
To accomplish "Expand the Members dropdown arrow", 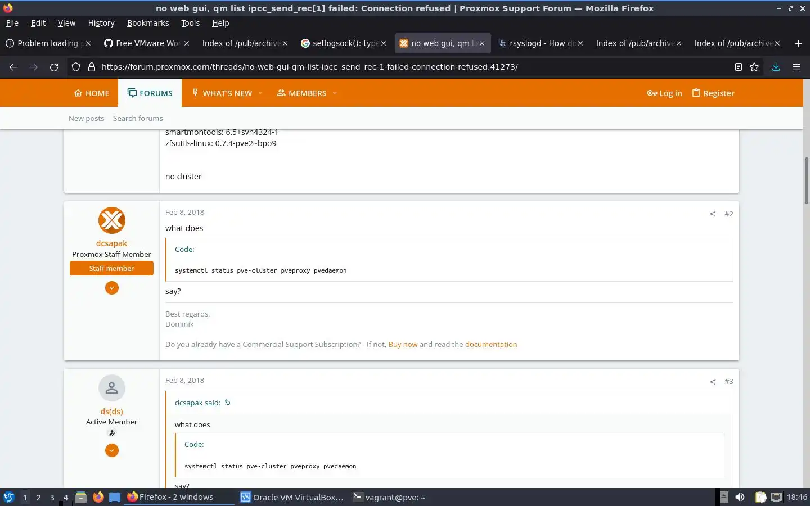I will 335,93.
